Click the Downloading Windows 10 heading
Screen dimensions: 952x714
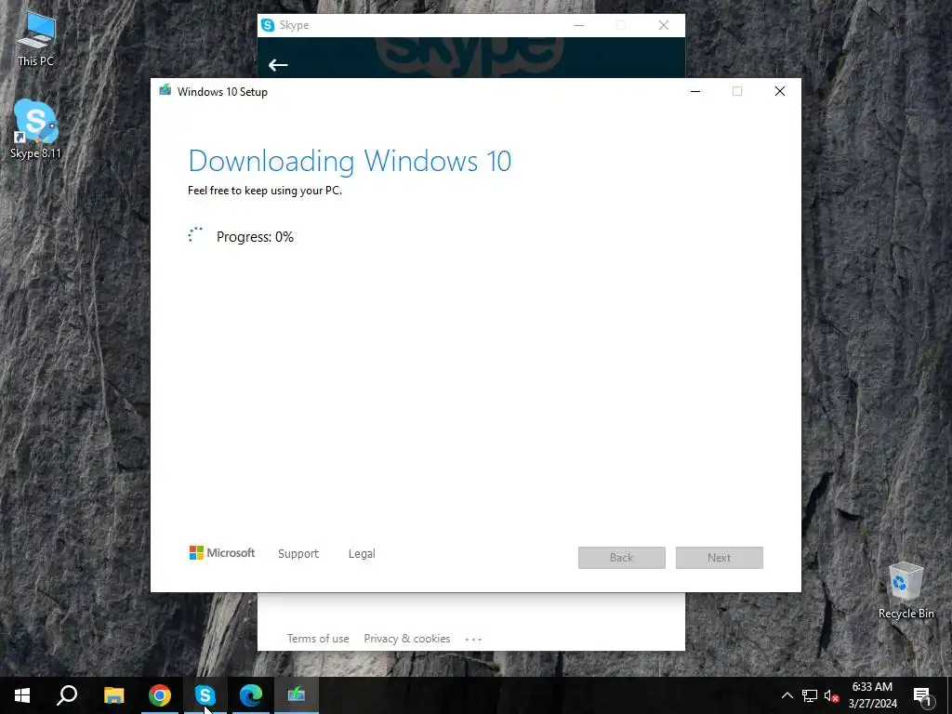coord(350,161)
